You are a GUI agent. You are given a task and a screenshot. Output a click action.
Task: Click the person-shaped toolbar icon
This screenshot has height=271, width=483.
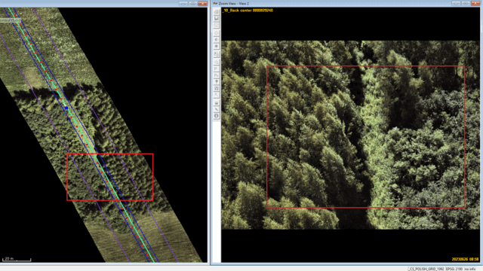(x=217, y=95)
